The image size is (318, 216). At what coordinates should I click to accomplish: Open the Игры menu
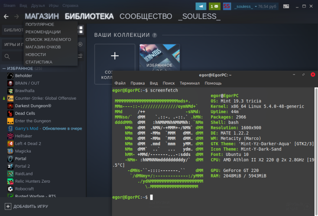[54, 6]
